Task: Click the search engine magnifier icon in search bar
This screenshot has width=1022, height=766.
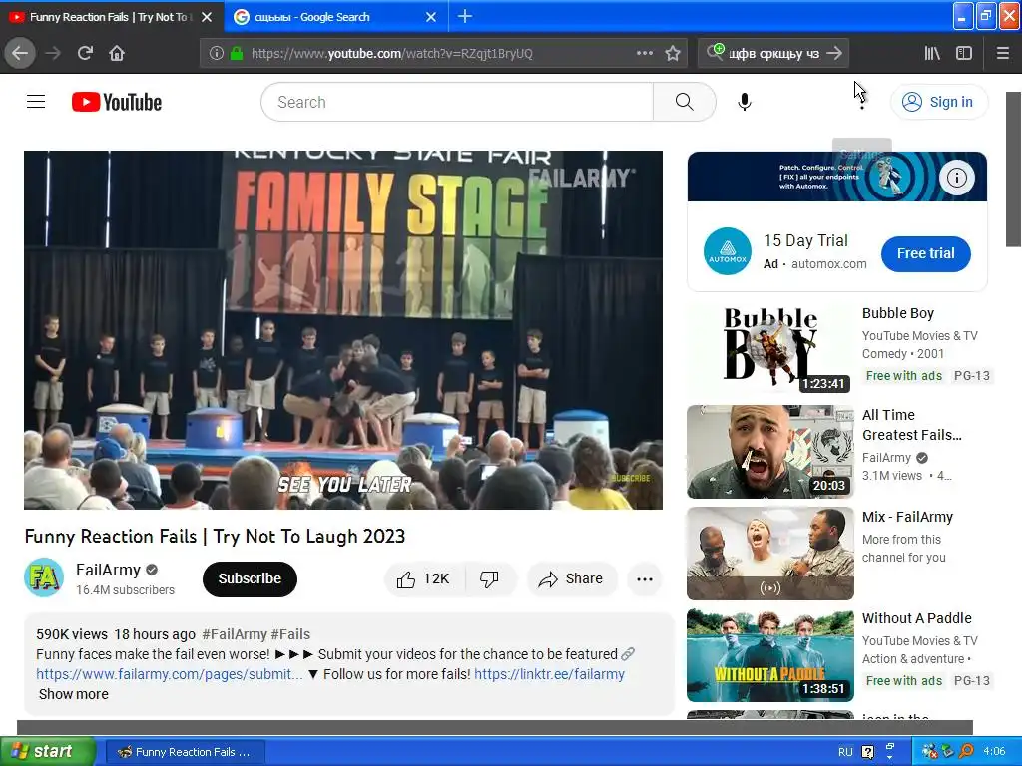Action: tap(715, 52)
